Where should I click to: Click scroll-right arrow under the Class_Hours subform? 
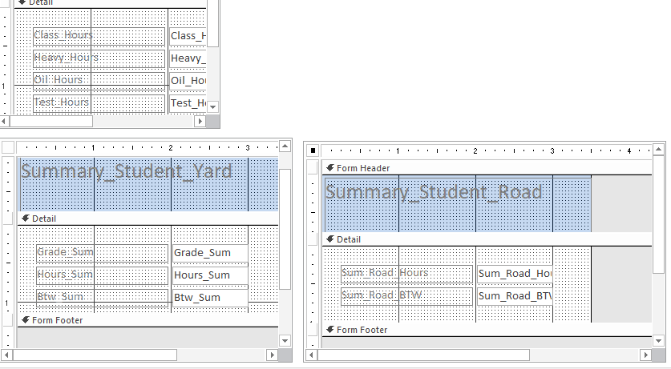point(200,122)
